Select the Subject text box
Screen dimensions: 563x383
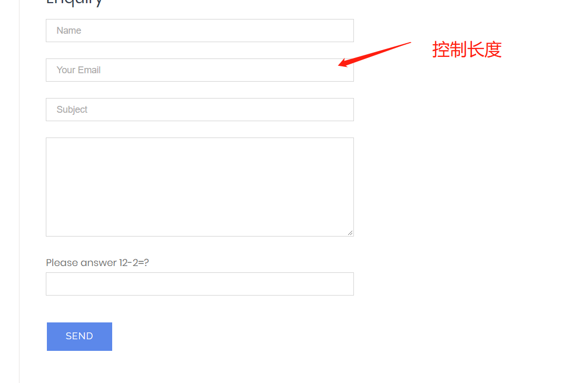pos(200,110)
